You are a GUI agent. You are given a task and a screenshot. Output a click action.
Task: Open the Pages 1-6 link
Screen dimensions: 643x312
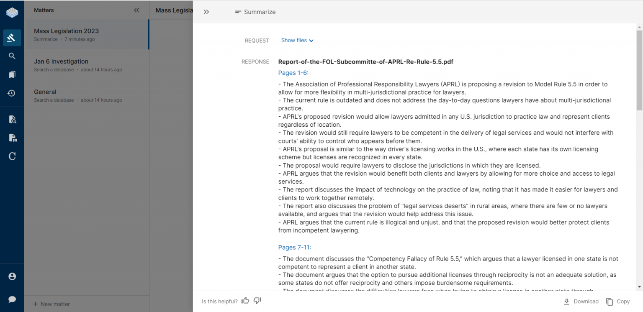293,73
